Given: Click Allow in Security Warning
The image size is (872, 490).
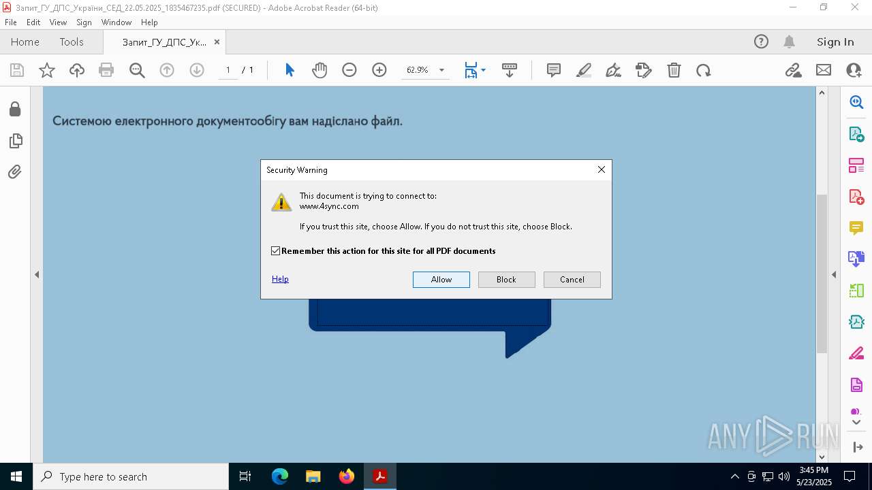Looking at the screenshot, I should tap(441, 280).
